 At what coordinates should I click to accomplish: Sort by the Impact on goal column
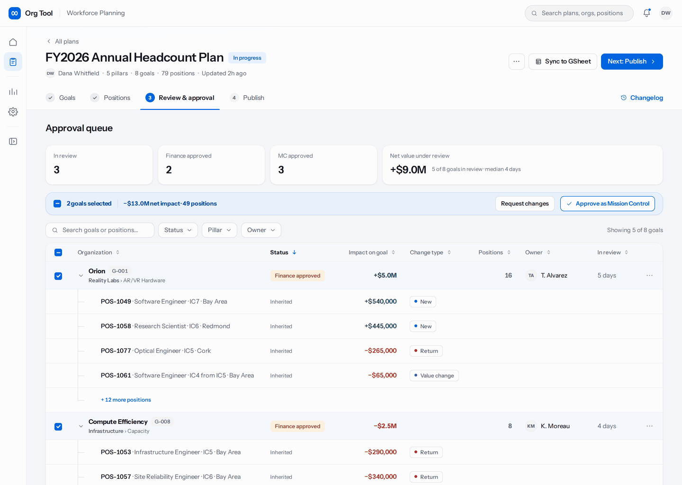(372, 252)
